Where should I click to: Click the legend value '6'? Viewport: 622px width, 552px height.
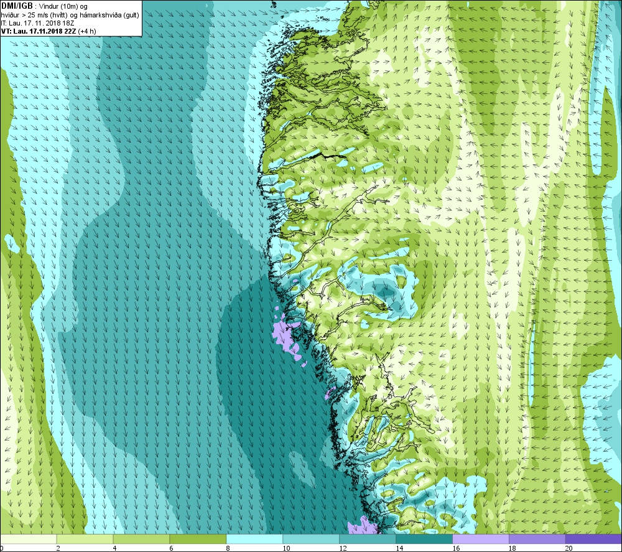[172, 548]
